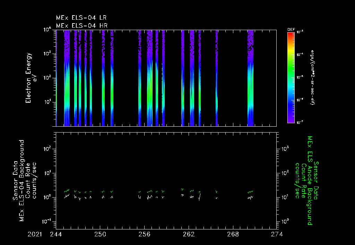Click the green "MEx ELS Anode Background" label
355x245 pixels.
[310, 181]
